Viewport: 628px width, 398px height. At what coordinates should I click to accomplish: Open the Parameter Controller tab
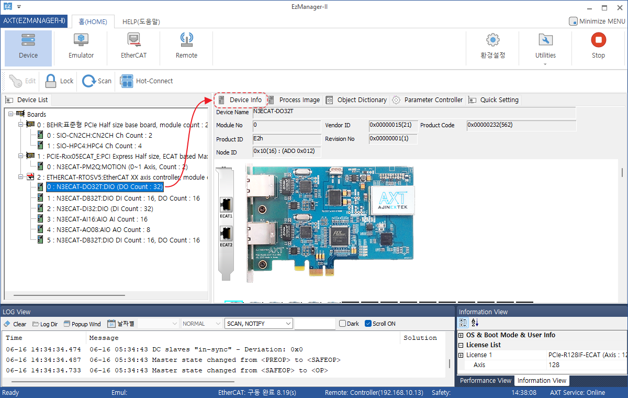point(428,100)
